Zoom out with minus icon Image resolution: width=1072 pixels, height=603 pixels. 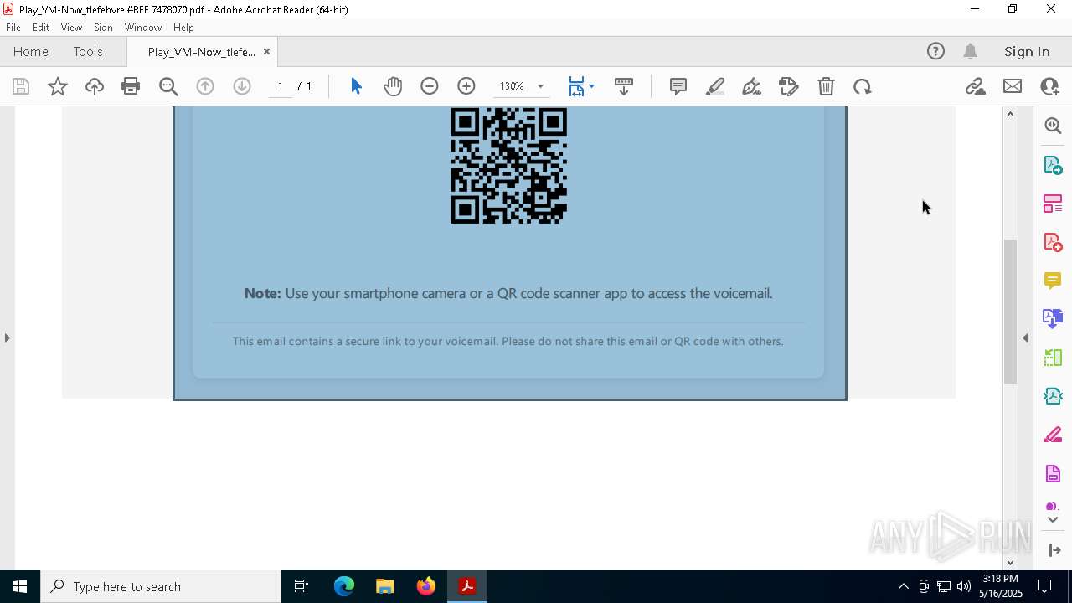[430, 86]
